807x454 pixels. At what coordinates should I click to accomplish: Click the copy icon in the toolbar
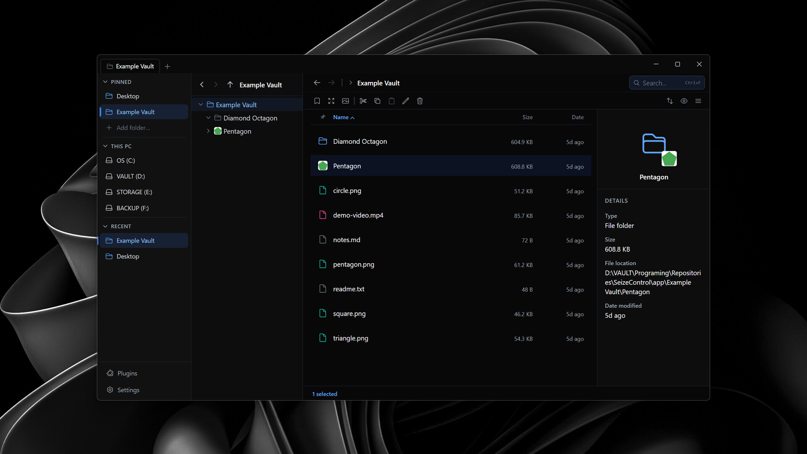pos(377,101)
